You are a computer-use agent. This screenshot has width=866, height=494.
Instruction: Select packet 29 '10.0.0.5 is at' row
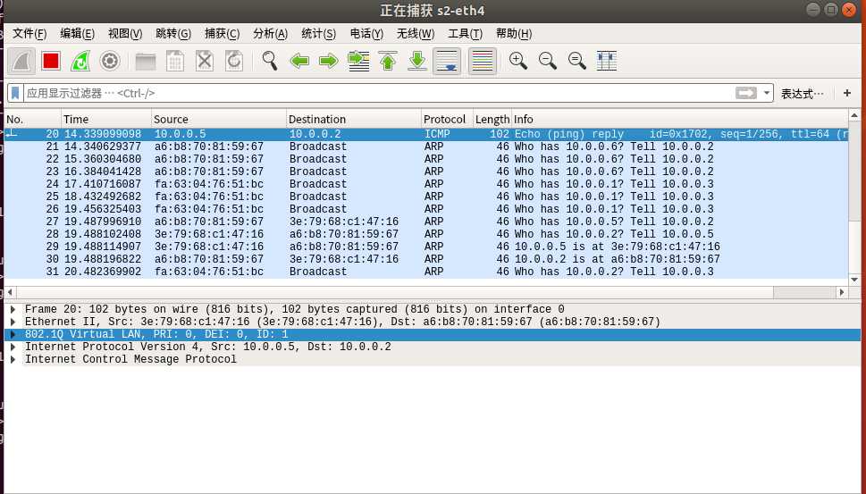tap(426, 247)
